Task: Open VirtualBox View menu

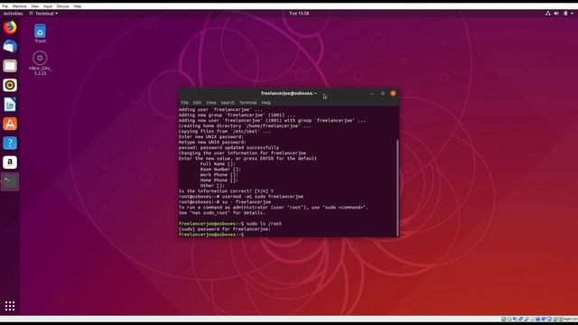Action: pyautogui.click(x=34, y=6)
